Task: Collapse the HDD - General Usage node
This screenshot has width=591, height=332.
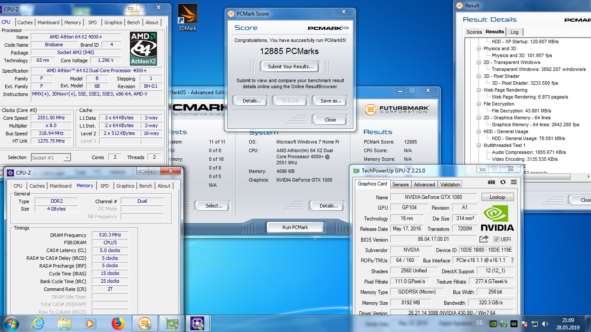Action: pyautogui.click(x=479, y=131)
